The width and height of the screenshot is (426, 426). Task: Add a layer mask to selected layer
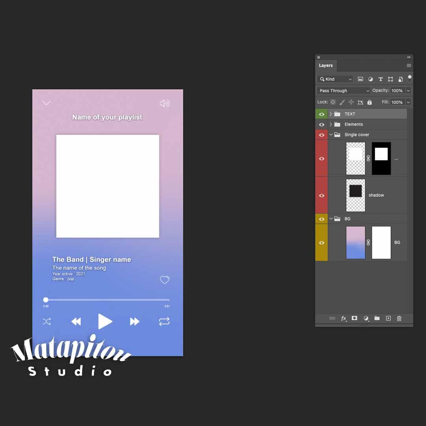[354, 318]
